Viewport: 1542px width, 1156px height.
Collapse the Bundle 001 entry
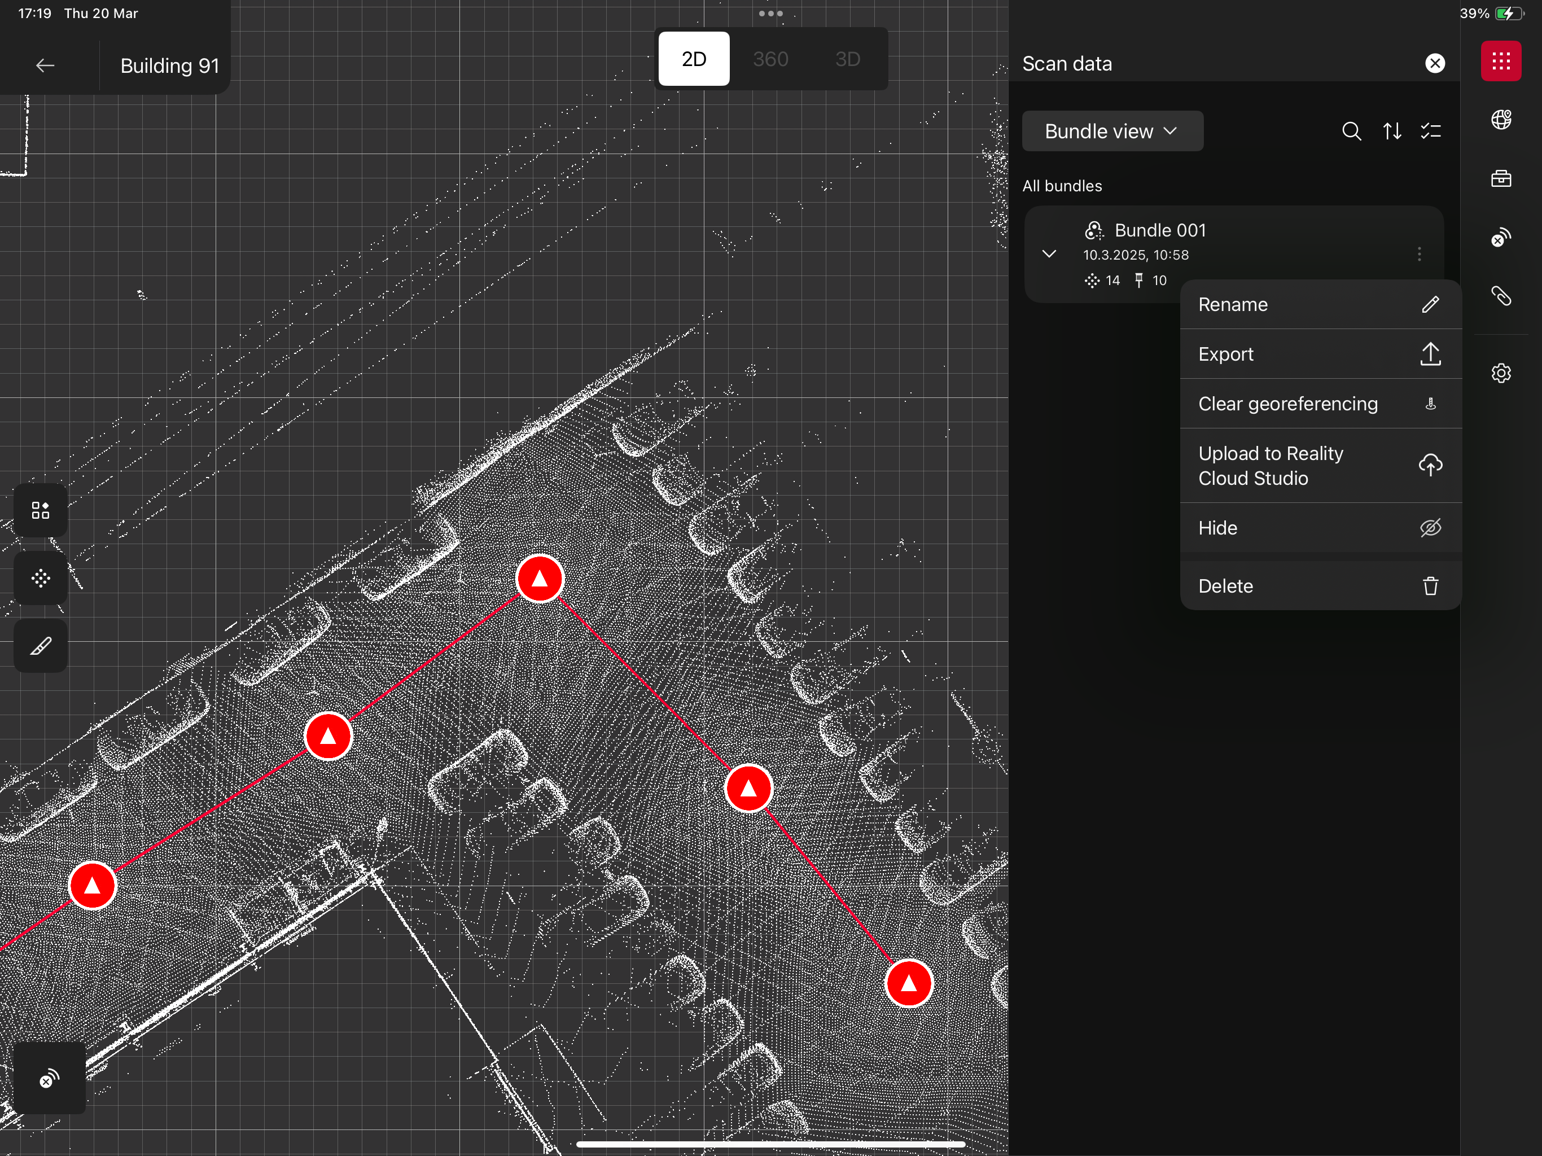[1049, 254]
